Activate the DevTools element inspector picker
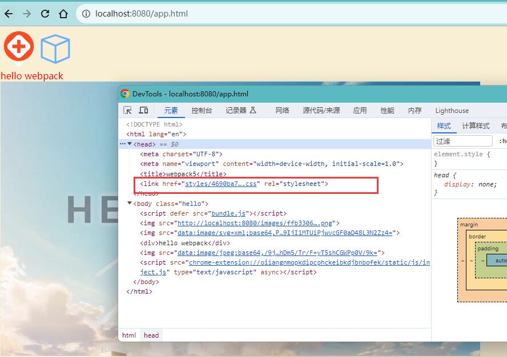Image resolution: width=507 pixels, height=357 pixels. click(127, 111)
